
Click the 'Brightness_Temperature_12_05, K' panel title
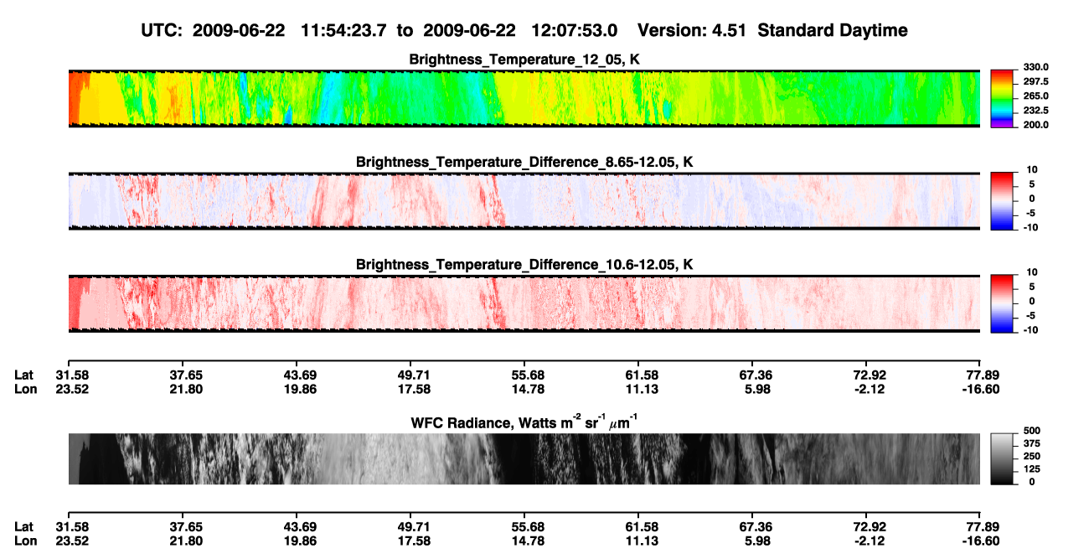pyautogui.click(x=524, y=60)
